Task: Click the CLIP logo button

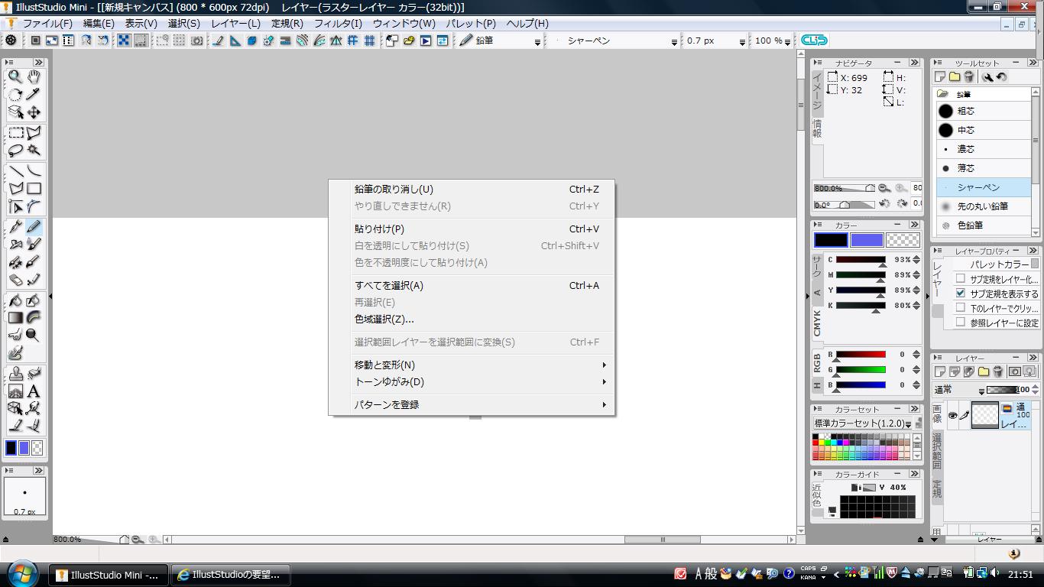Action: [x=814, y=41]
